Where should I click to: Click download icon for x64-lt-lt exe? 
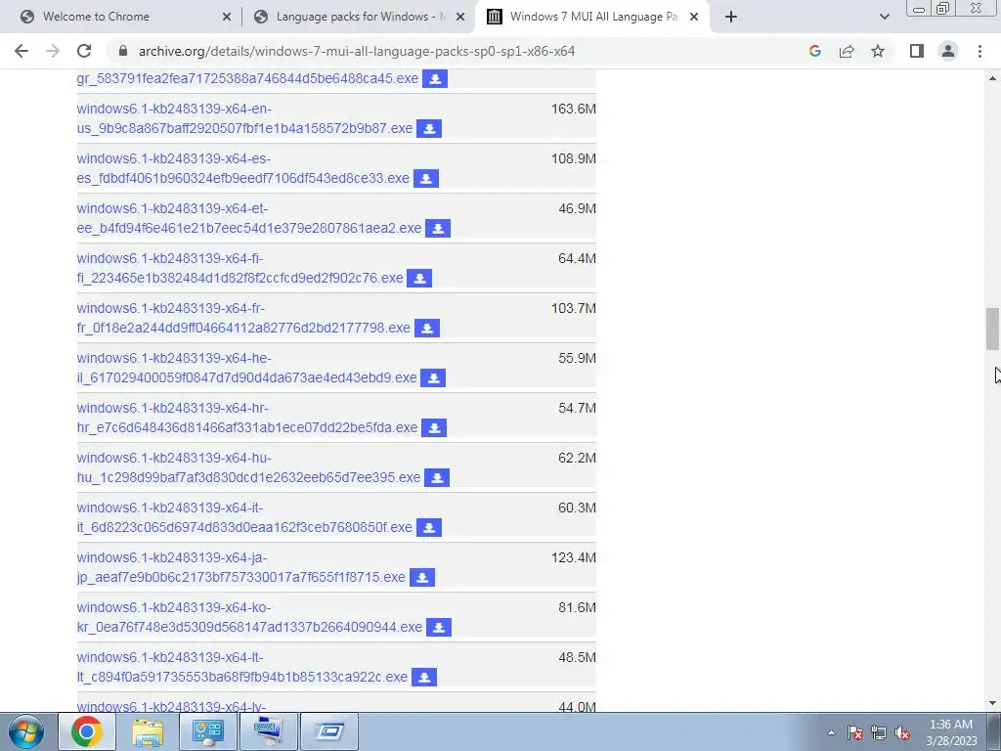click(x=424, y=677)
